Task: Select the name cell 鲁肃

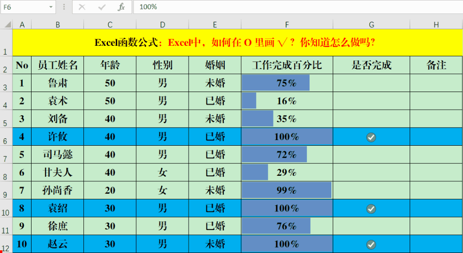Action: 57,83
